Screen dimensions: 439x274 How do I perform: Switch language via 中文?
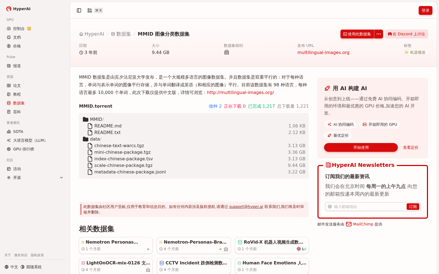11,267
